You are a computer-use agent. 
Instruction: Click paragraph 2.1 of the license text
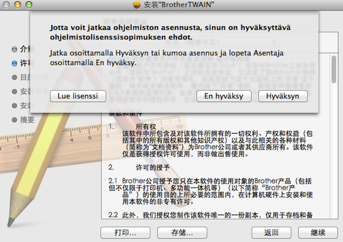click(x=210, y=191)
